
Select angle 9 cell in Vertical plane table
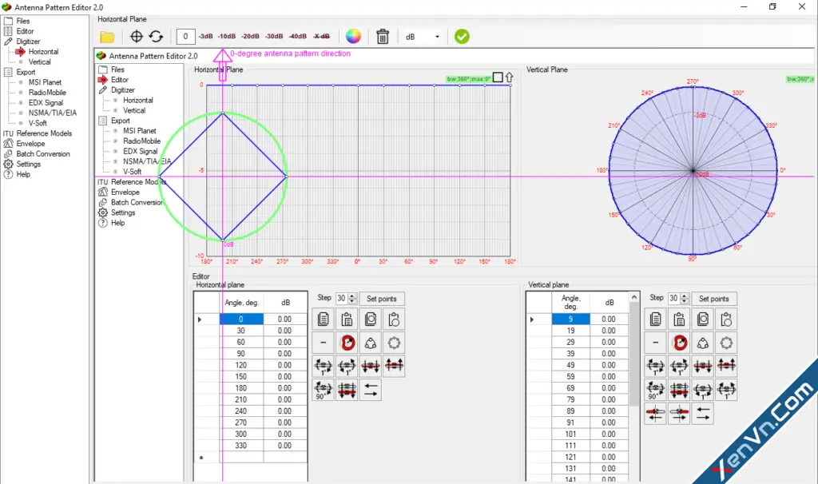point(570,319)
